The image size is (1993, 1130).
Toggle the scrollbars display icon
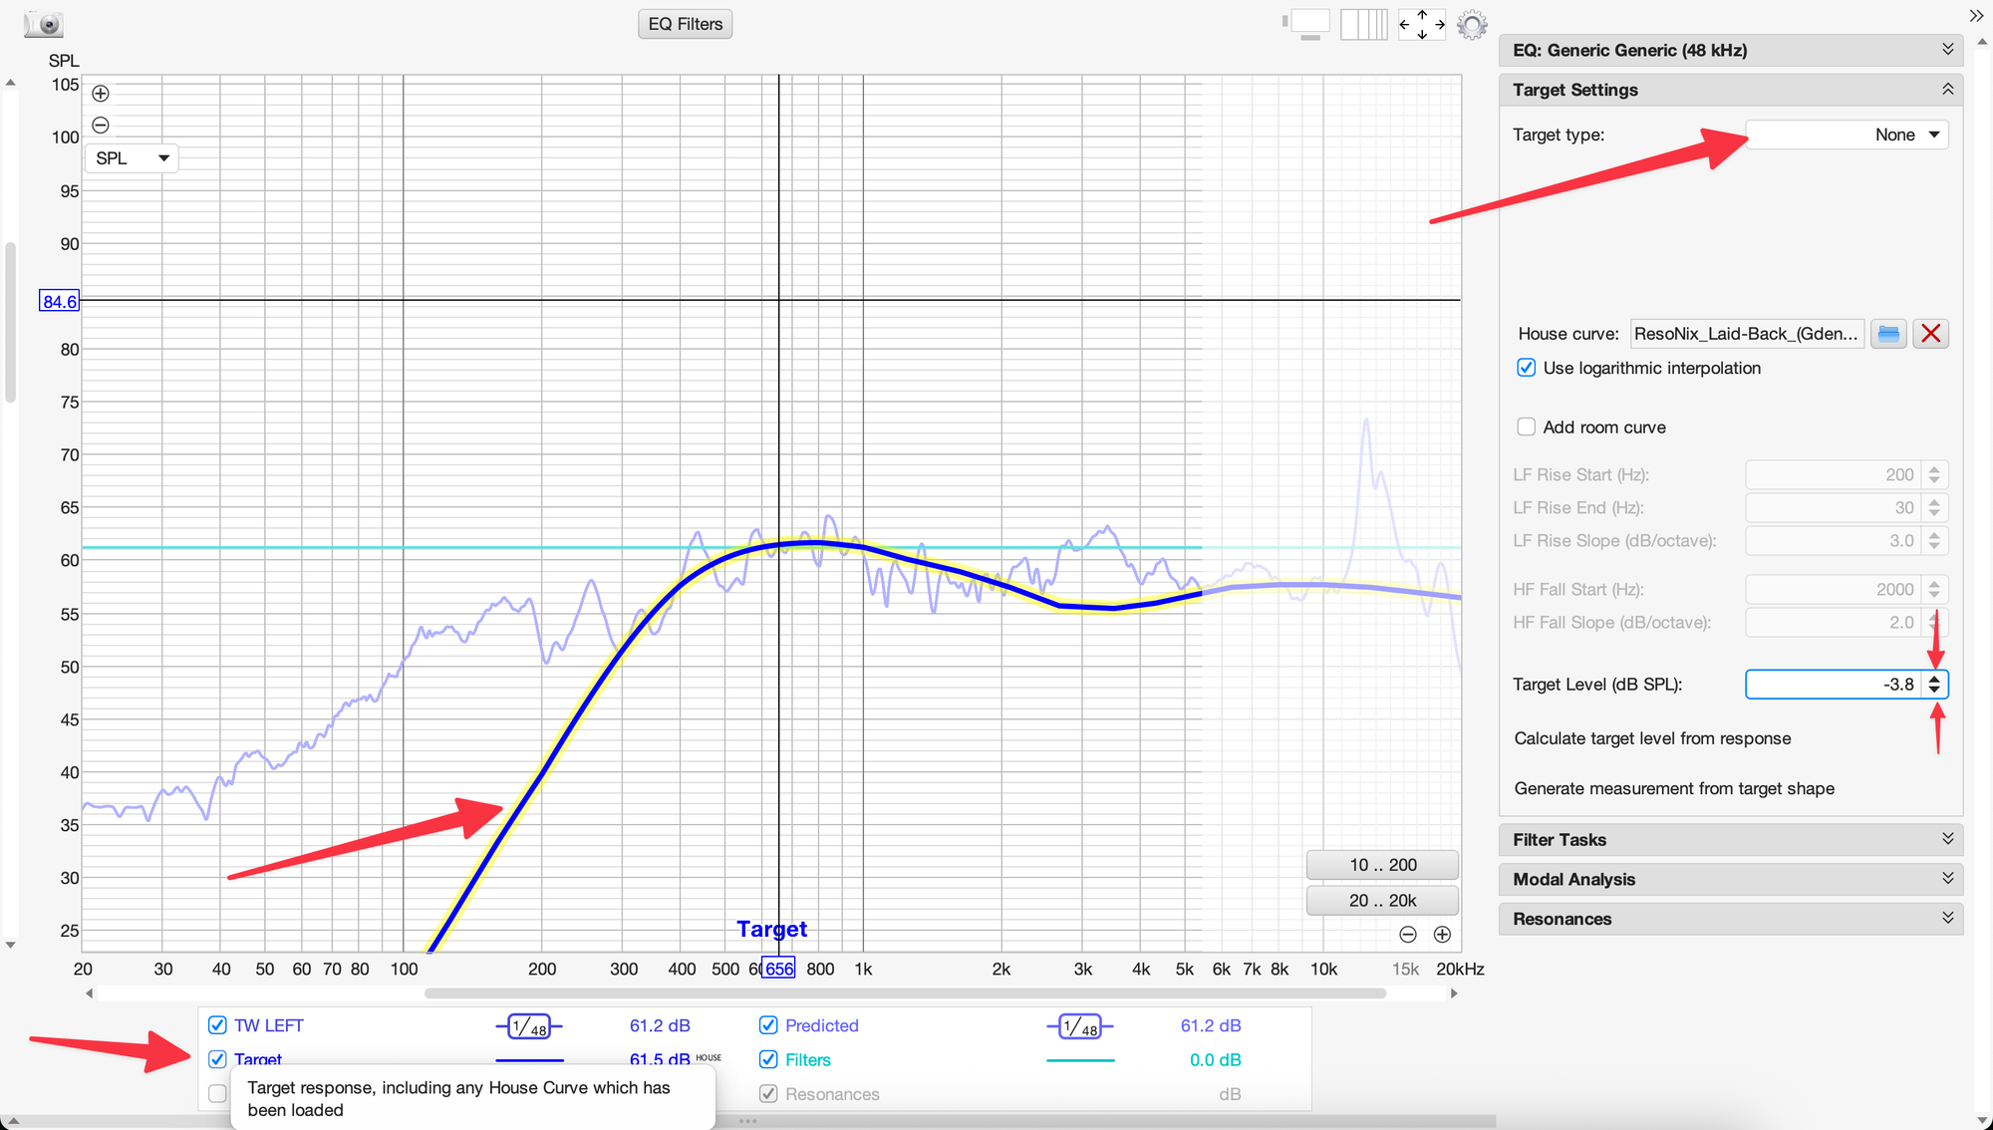click(1307, 24)
